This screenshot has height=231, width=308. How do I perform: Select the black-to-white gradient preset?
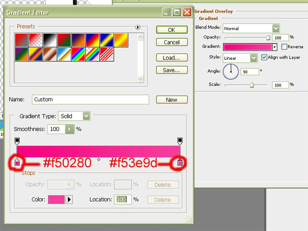pos(50,40)
